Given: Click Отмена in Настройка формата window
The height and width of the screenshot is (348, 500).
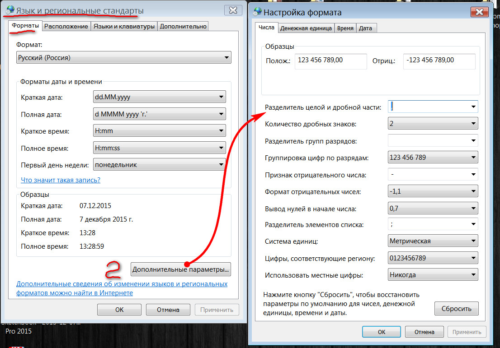Looking at the screenshot, I should tap(425, 332).
